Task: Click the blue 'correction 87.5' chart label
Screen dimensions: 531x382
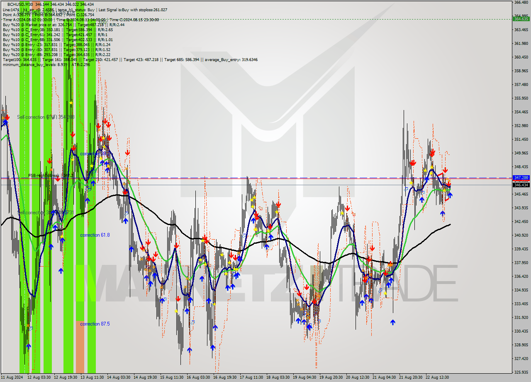Action: 95,324
